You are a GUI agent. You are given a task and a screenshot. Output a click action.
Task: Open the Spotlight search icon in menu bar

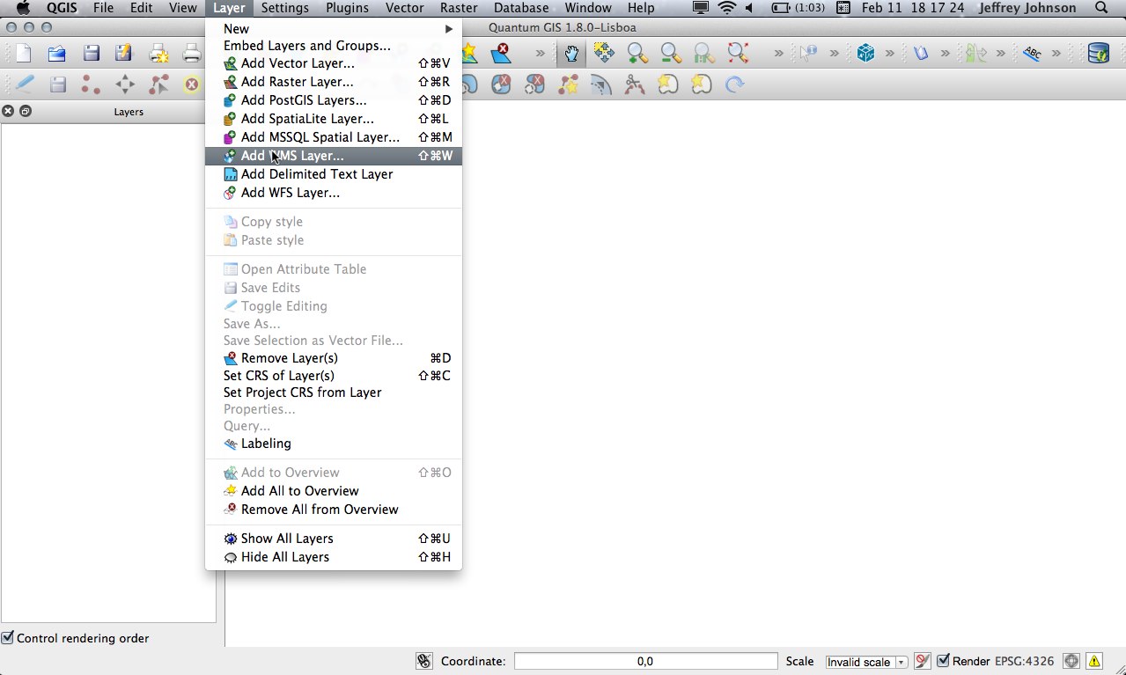[x=1101, y=8]
